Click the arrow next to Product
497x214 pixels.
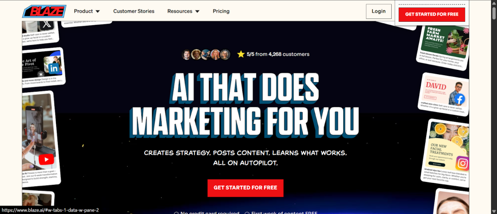tap(98, 12)
